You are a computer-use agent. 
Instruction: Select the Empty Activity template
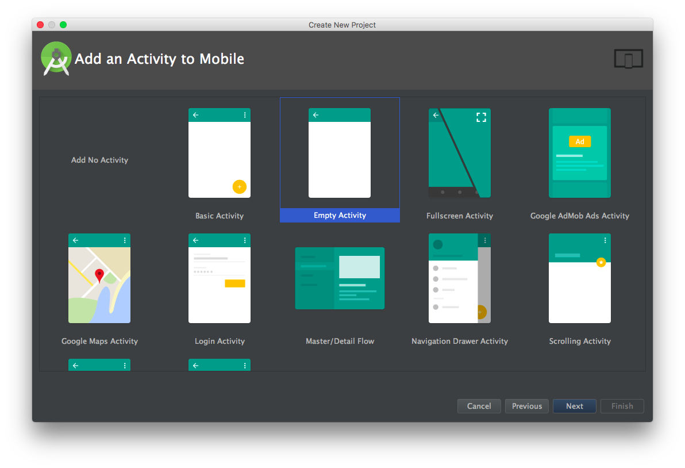340,153
